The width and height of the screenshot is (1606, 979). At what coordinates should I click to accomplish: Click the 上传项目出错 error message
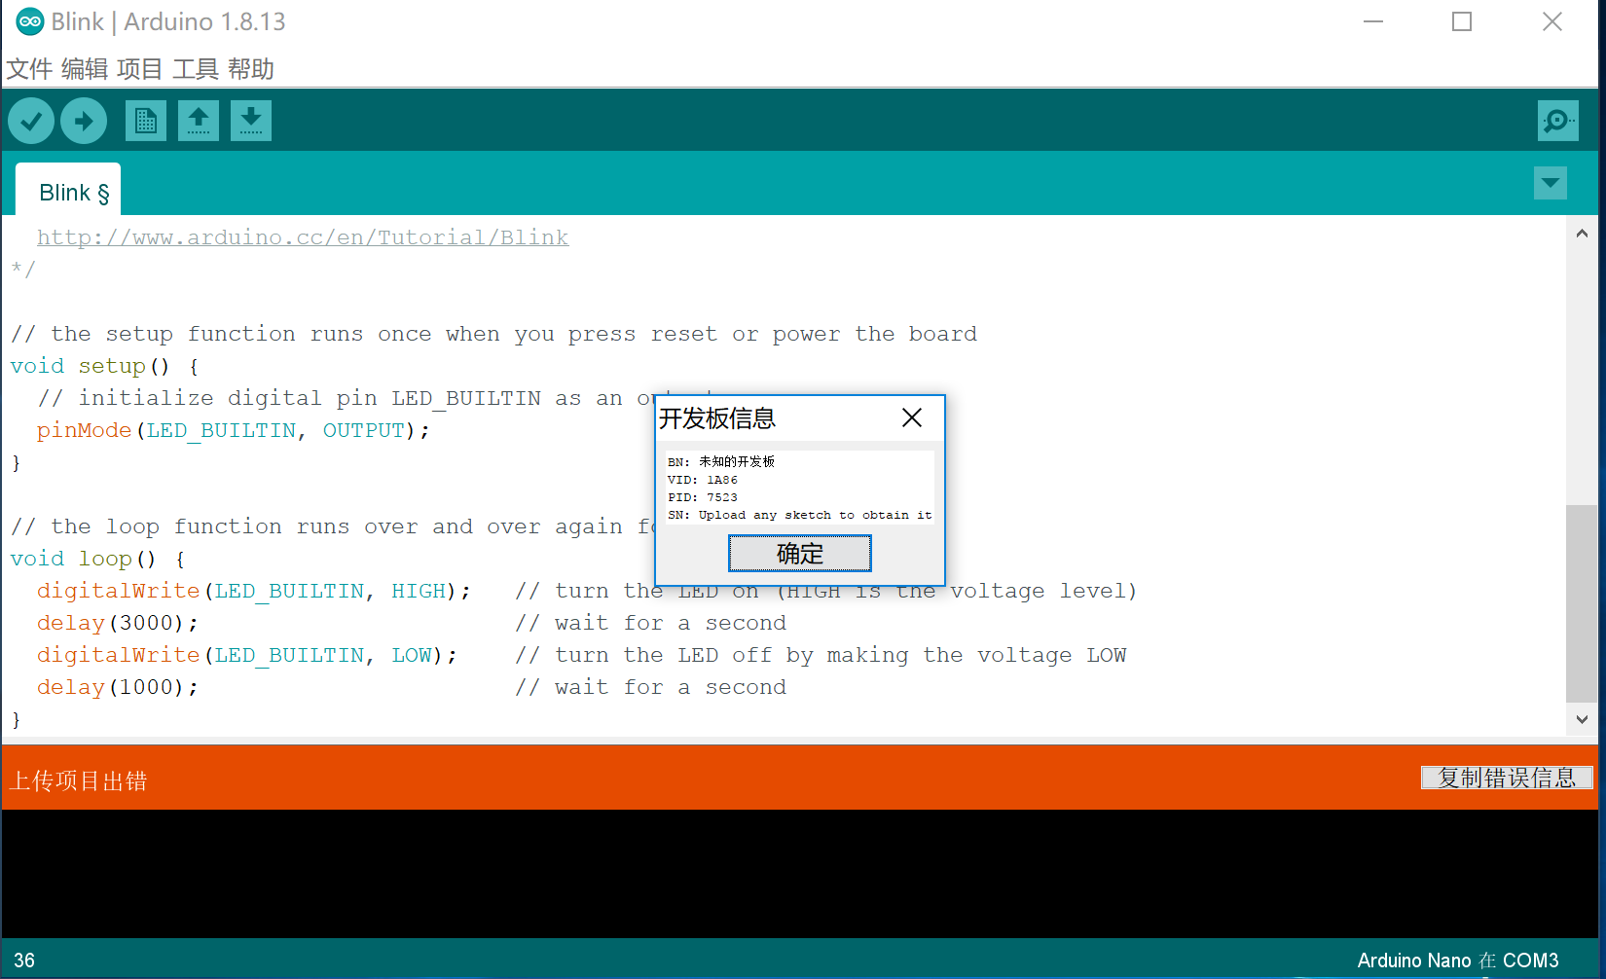[79, 781]
